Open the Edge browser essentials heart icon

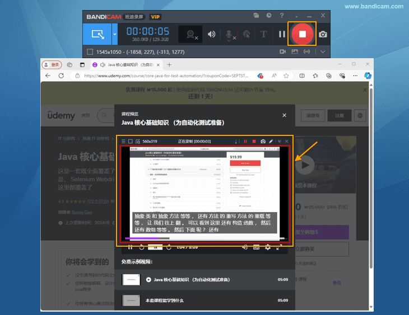click(x=342, y=76)
